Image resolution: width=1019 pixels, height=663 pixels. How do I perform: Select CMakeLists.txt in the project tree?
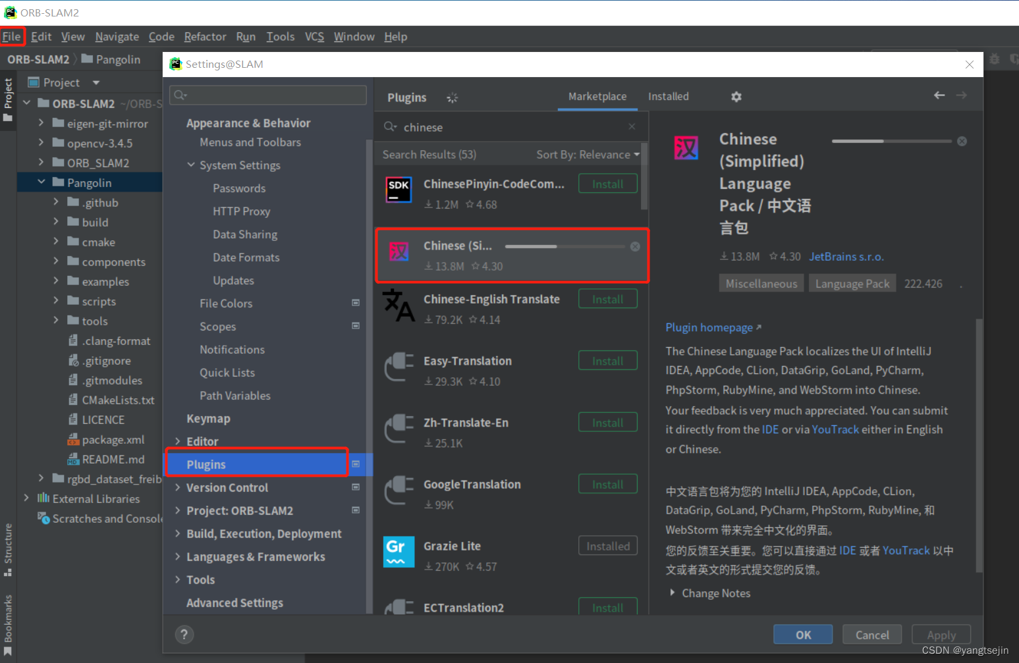click(x=118, y=400)
